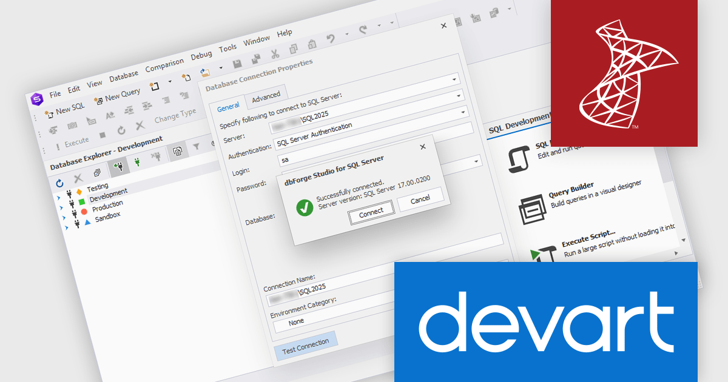Click the SQL Editor icon on start page

(519, 161)
